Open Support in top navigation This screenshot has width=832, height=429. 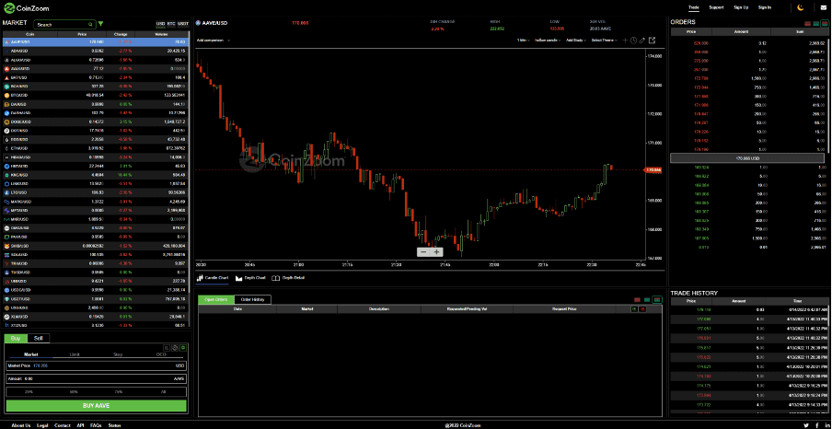716,7
